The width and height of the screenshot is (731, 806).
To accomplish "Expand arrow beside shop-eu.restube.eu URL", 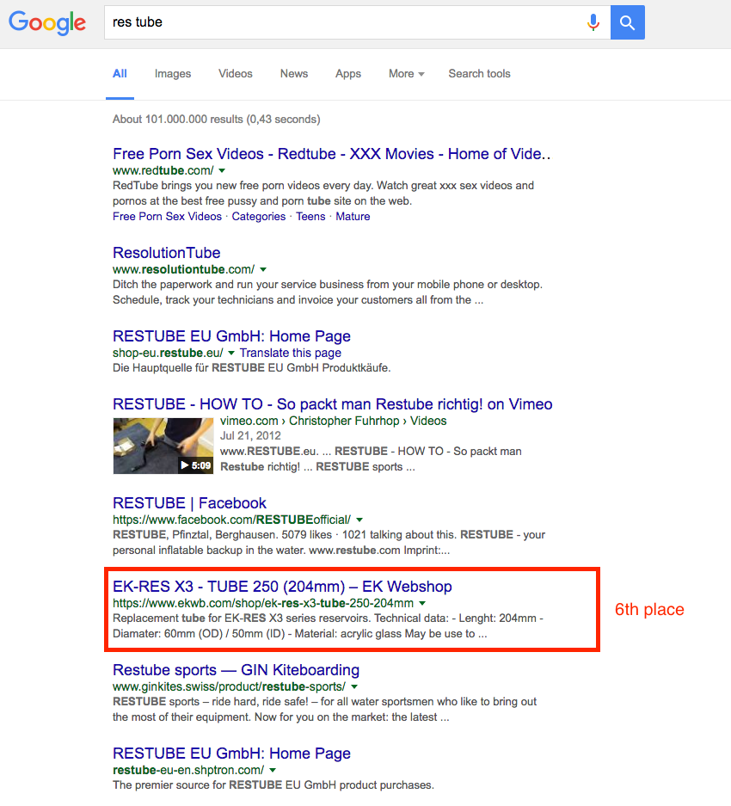I will tap(231, 354).
